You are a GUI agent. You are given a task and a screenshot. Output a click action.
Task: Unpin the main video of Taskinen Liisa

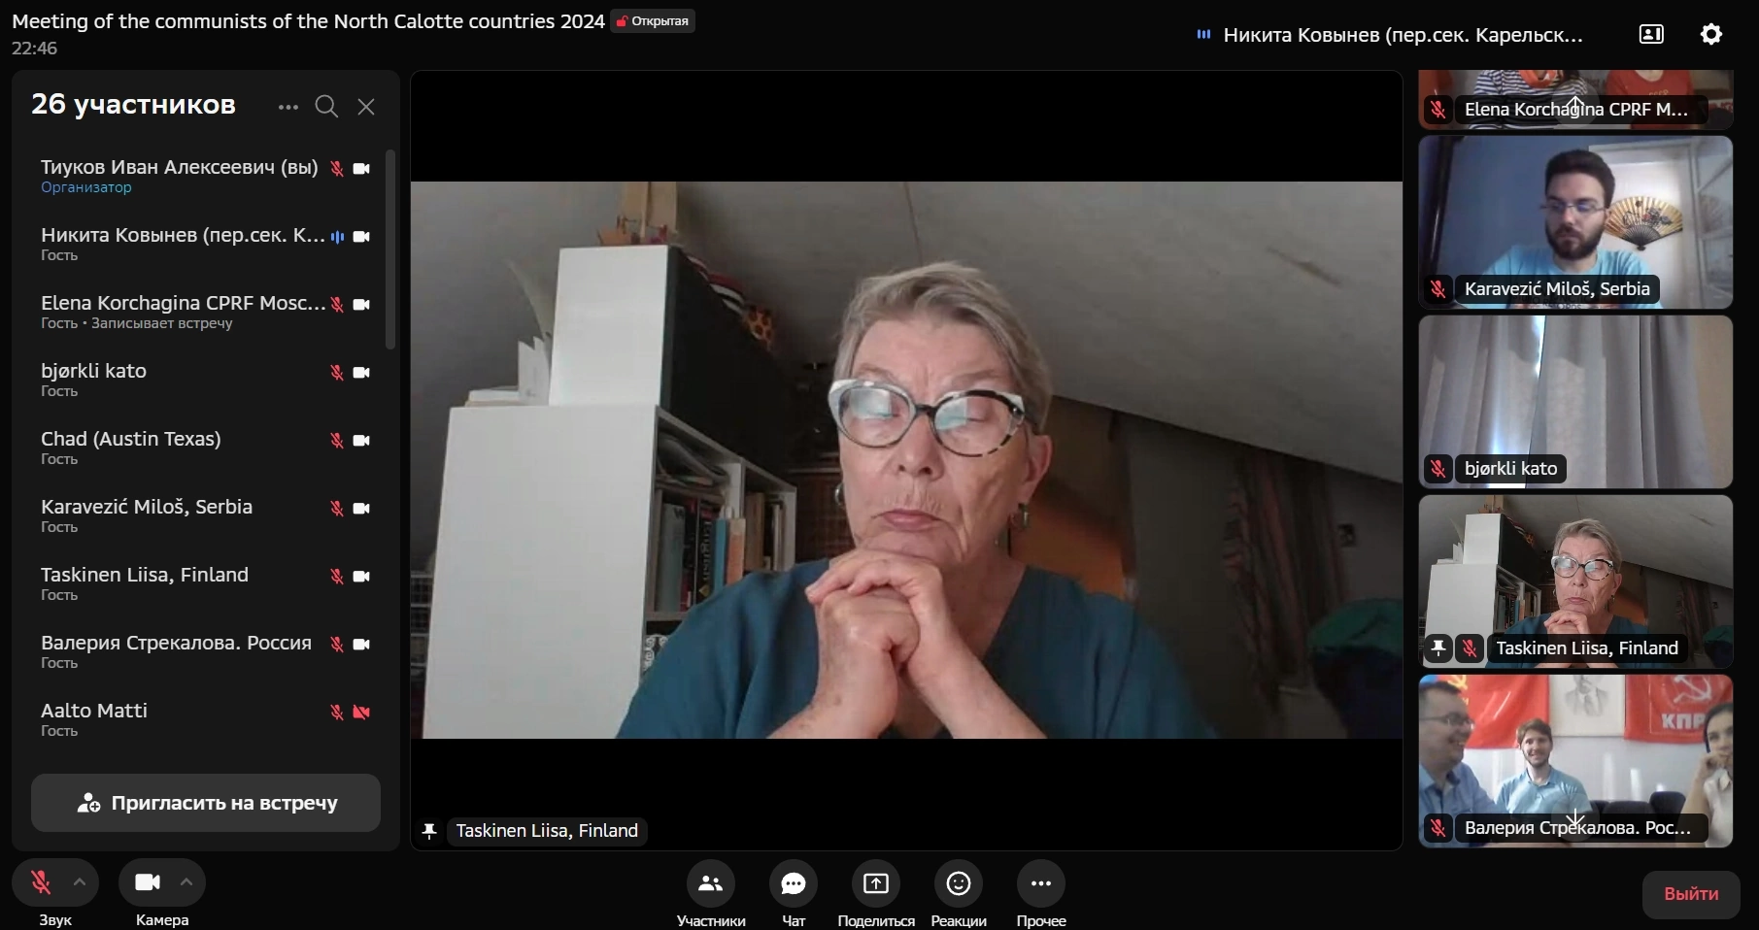pyautogui.click(x=429, y=831)
